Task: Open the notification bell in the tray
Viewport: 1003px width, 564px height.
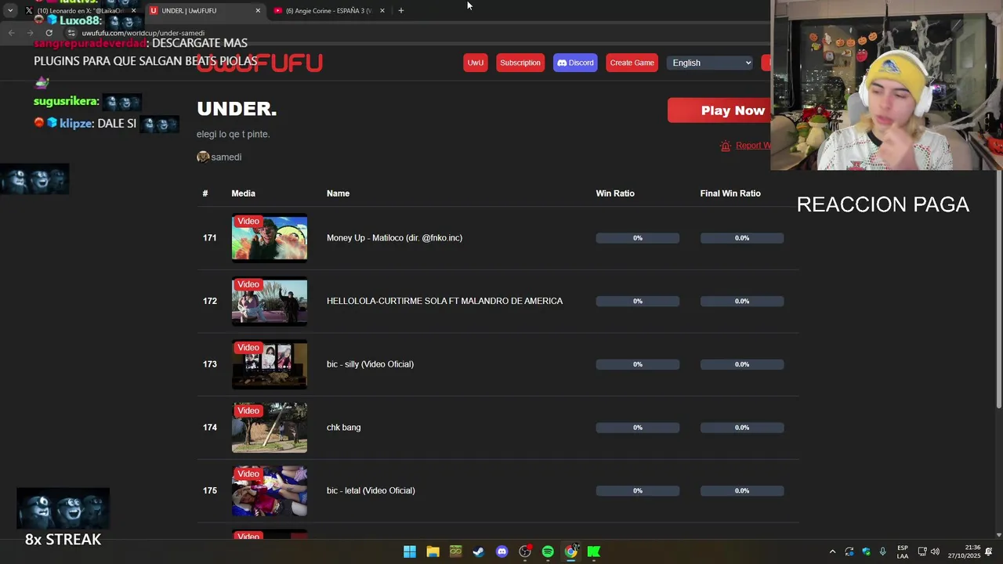Action: pyautogui.click(x=989, y=551)
